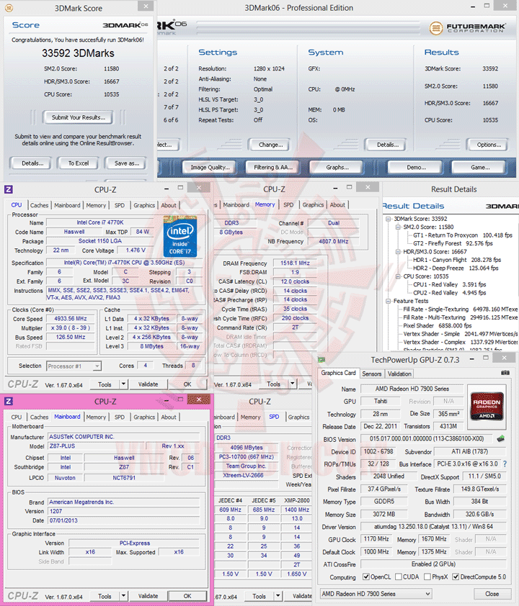Click the Game button in 3DMark06

[x=480, y=168]
